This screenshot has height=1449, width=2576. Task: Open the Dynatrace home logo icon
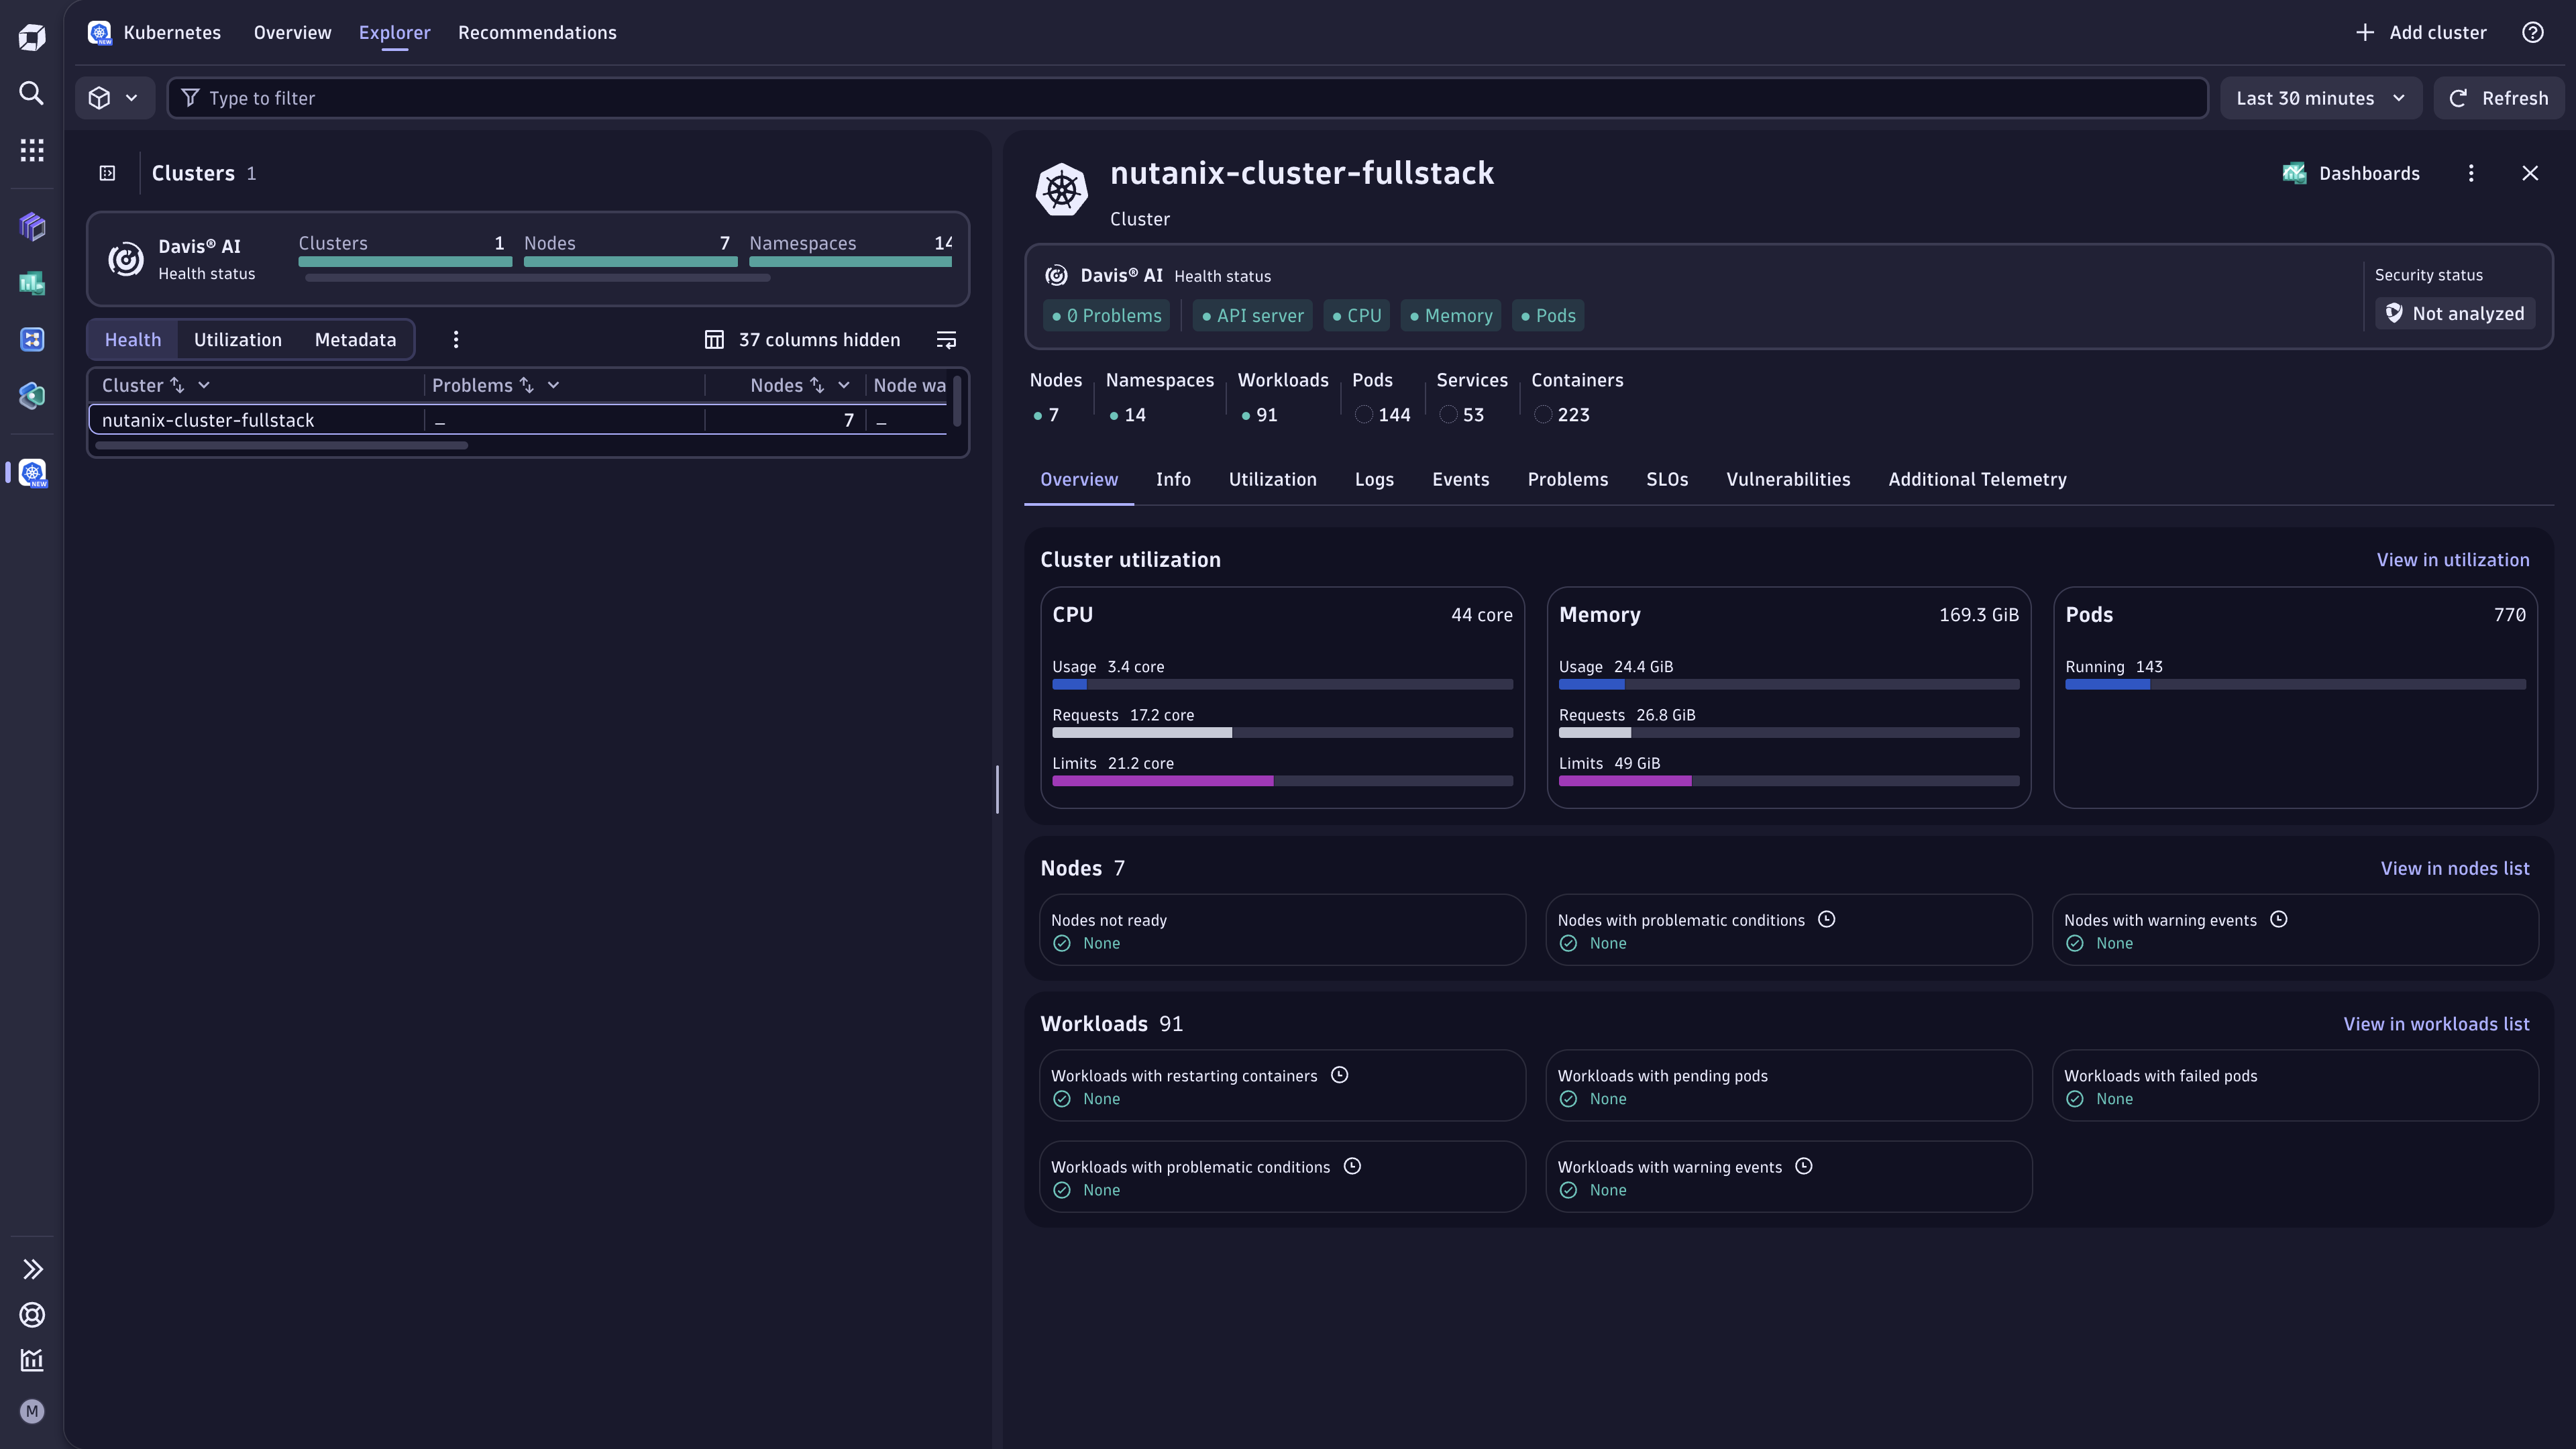[32, 38]
